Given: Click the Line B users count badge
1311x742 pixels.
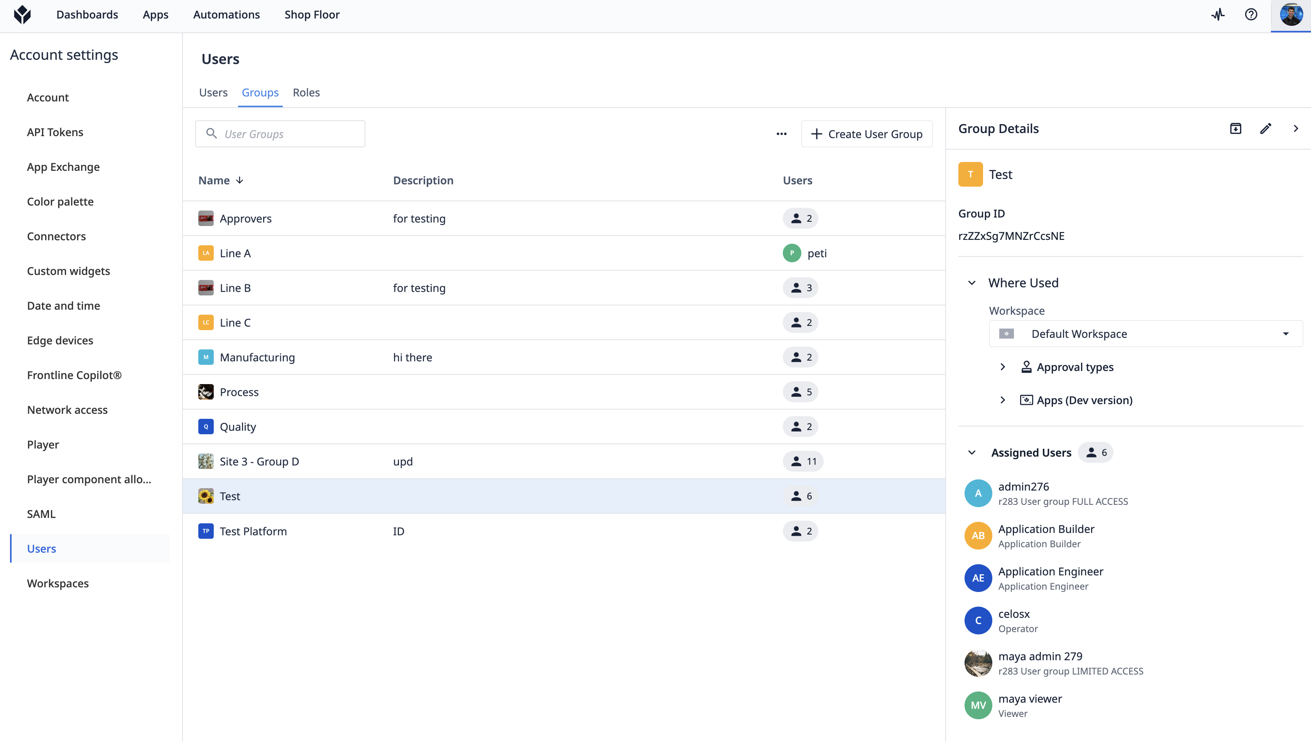Looking at the screenshot, I should [x=801, y=288].
